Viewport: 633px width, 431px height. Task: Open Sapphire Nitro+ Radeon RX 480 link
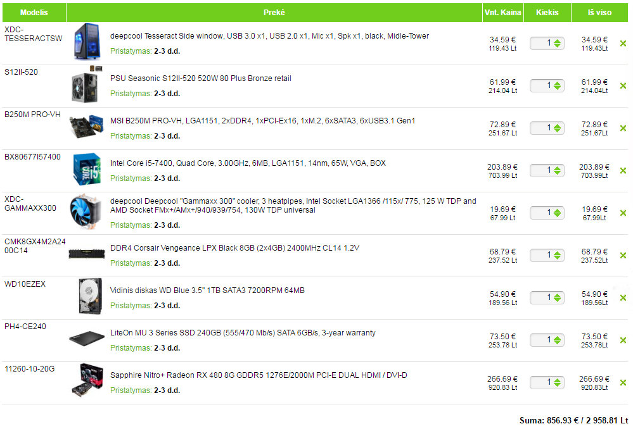[259, 375]
